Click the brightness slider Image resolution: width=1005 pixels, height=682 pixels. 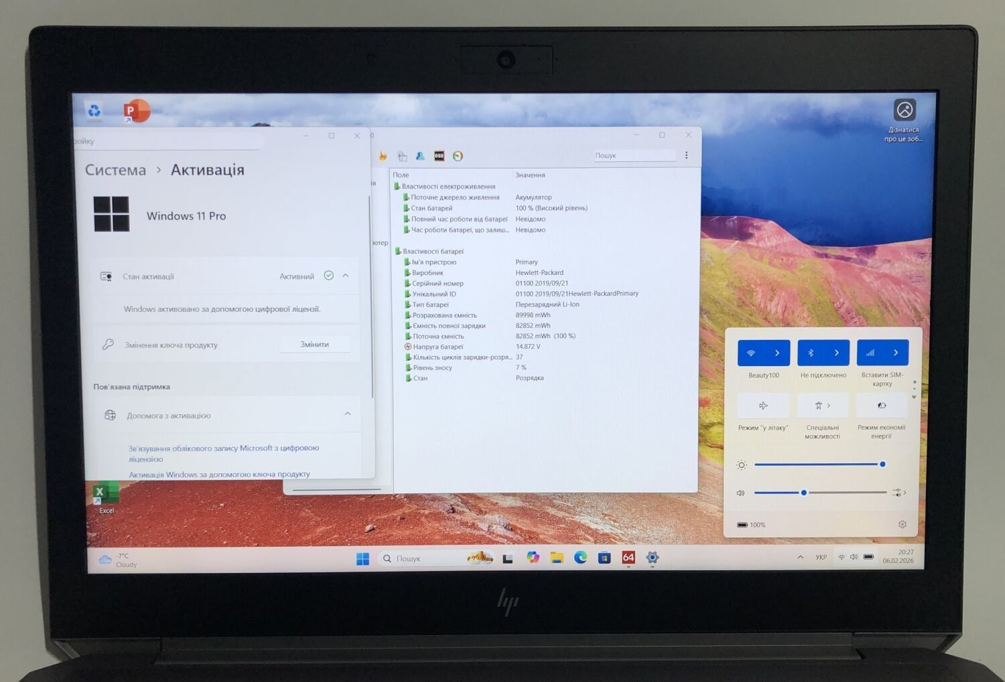(817, 464)
